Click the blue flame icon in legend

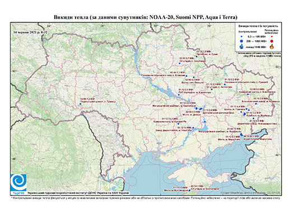tap(242, 46)
